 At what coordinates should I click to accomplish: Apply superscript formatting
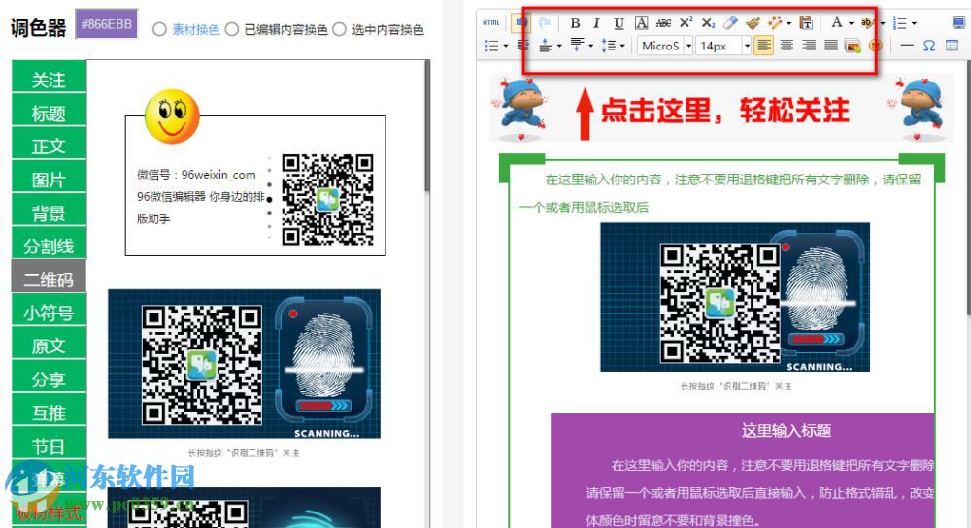point(686,23)
